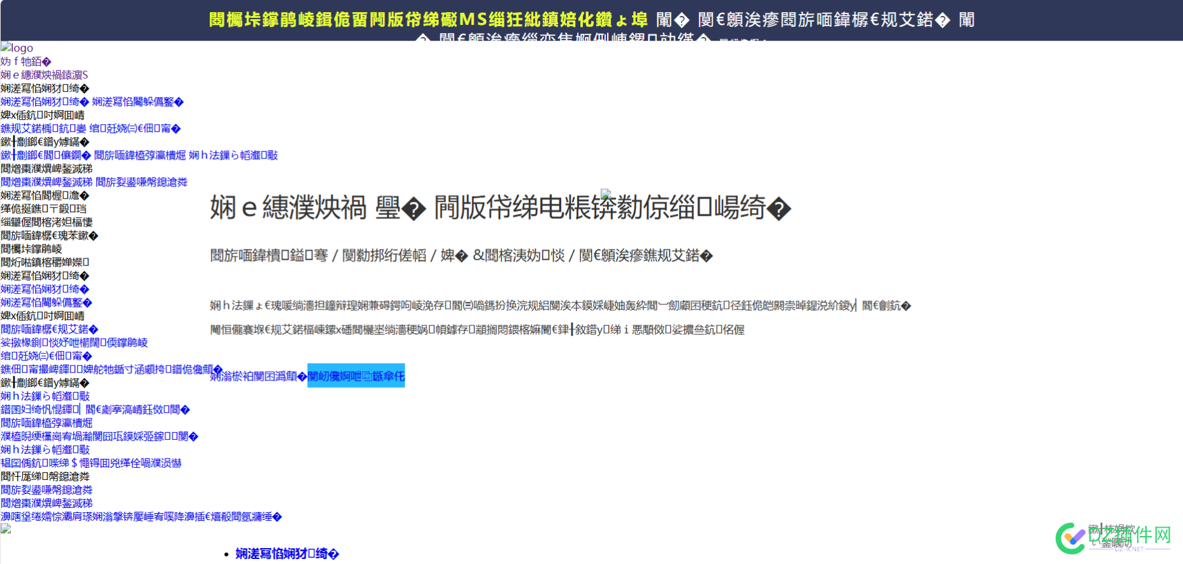This screenshot has width=1183, height=564.
Task: Click the blue link left of cyan button
Action: (x=259, y=376)
